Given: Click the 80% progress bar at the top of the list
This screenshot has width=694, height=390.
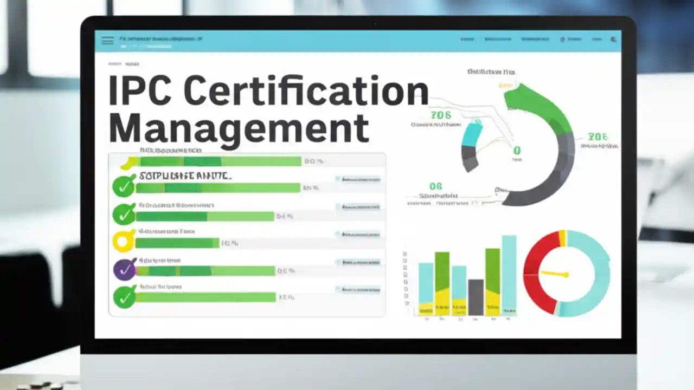Looking at the screenshot, I should pyautogui.click(x=217, y=161).
